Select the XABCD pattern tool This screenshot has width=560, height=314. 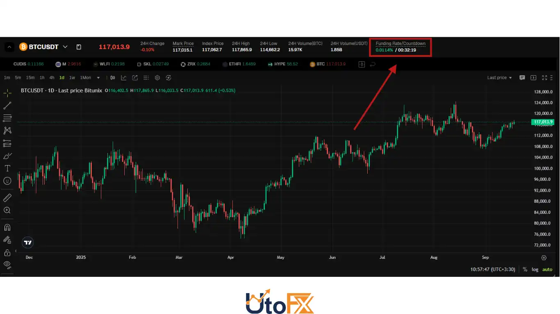tap(7, 130)
